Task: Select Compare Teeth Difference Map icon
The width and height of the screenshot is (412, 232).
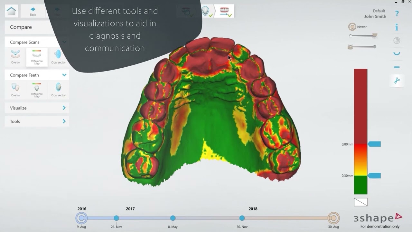Action: pyautogui.click(x=37, y=90)
